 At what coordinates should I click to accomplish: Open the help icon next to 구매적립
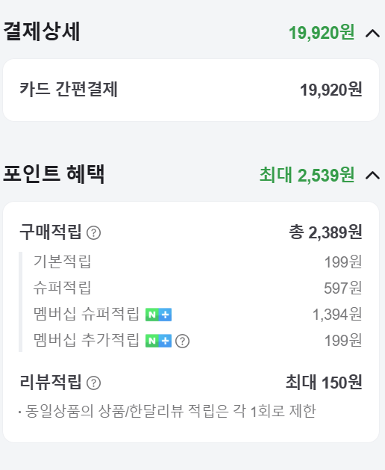coord(93,233)
